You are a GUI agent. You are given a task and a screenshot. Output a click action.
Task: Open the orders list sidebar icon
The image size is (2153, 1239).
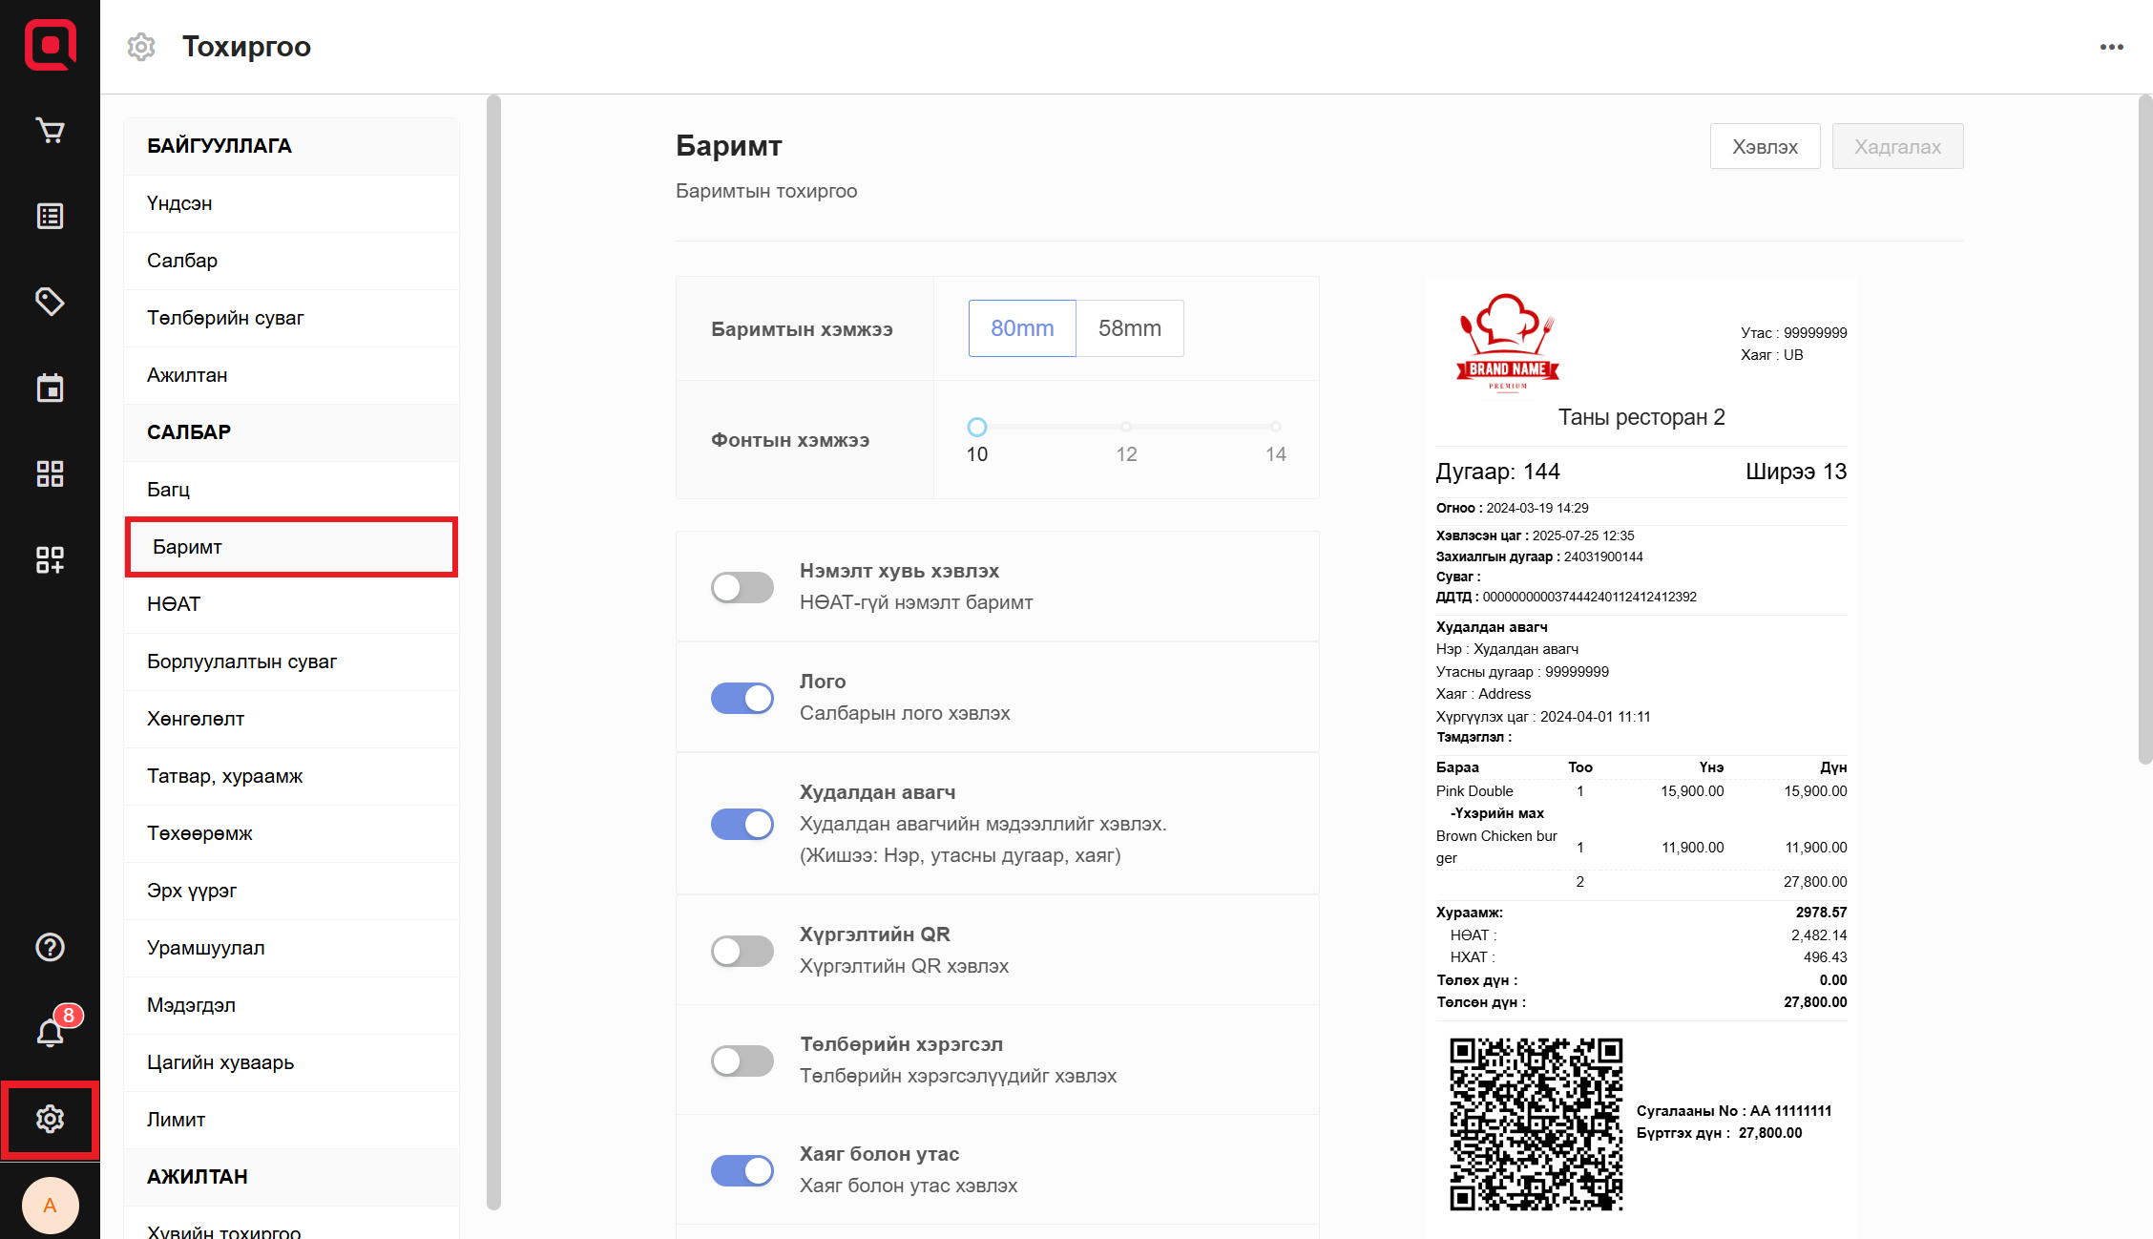(x=50, y=217)
